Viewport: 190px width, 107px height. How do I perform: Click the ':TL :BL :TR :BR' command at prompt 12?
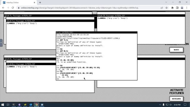(67, 60)
